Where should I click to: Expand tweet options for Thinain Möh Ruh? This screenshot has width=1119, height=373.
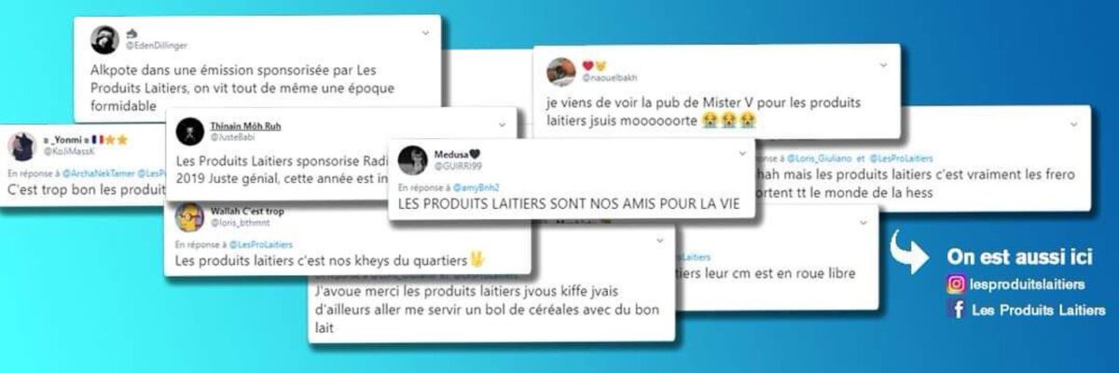pos(501,122)
